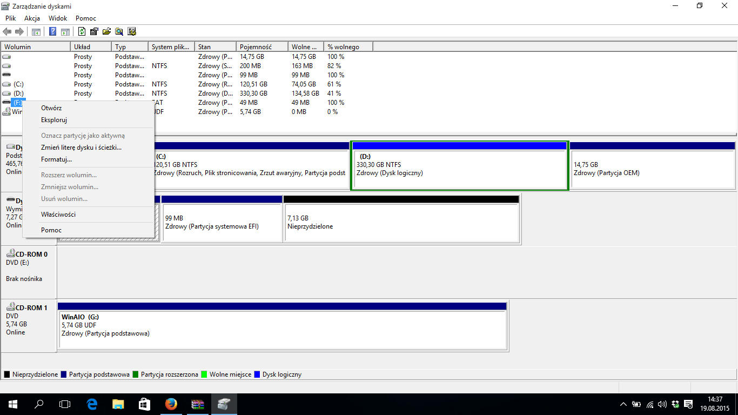Open the Widok menu

click(58, 18)
